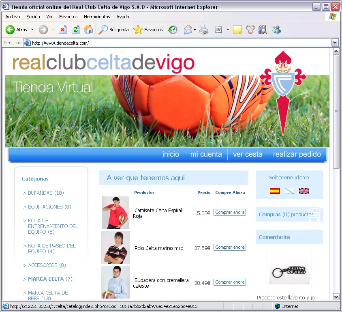Expand the Word edit dropdown arrow

[x=228, y=30]
